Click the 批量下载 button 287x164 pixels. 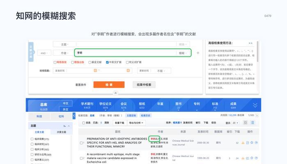119,123
